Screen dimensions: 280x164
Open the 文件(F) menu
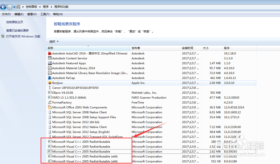tap(6, 14)
